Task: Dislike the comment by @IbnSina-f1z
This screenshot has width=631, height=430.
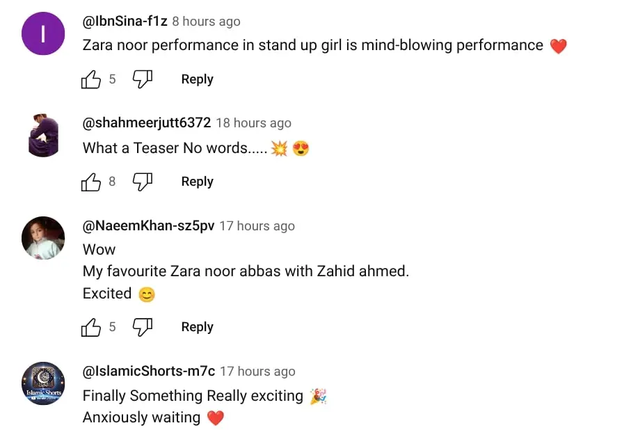Action: (143, 79)
